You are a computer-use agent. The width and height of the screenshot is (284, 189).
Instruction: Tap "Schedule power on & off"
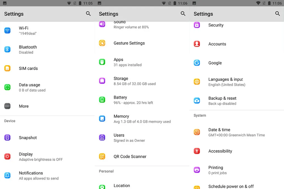(237, 184)
